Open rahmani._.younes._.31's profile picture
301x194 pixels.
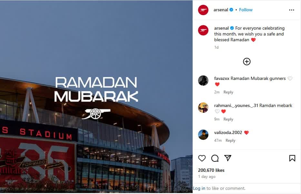(x=203, y=108)
